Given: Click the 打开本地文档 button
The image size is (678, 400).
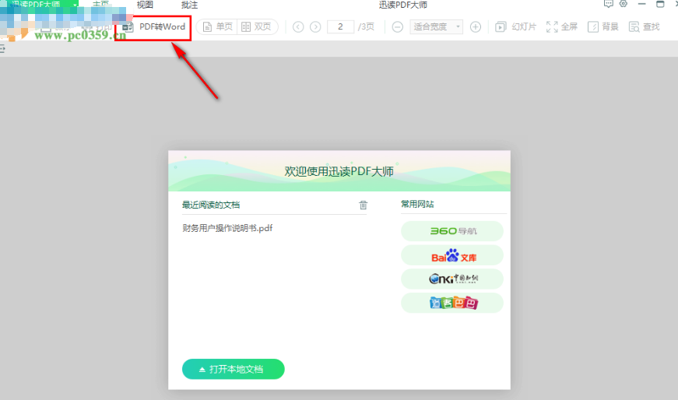Looking at the screenshot, I should (x=233, y=369).
